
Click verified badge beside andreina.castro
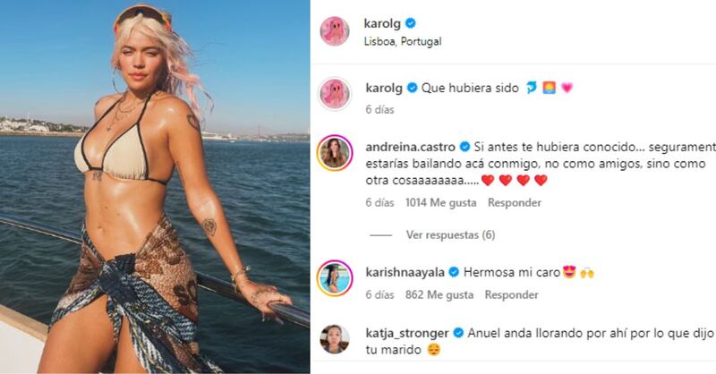pos(465,147)
